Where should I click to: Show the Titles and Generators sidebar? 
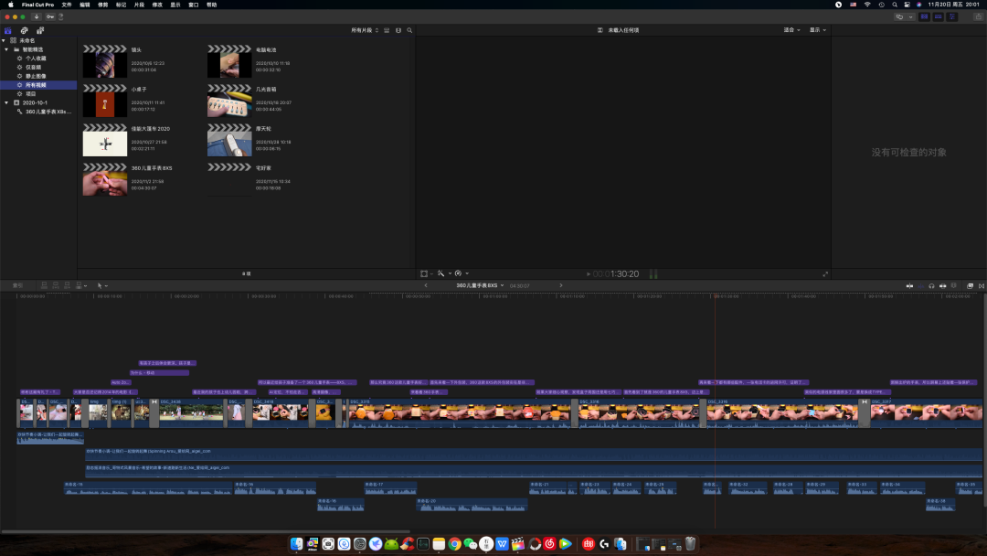tap(40, 30)
